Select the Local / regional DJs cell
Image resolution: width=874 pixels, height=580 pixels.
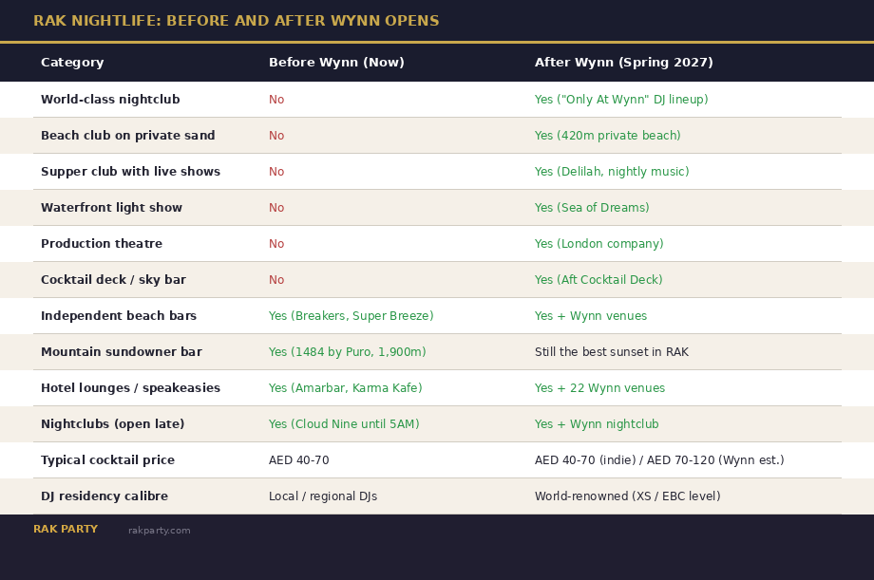coord(323,496)
